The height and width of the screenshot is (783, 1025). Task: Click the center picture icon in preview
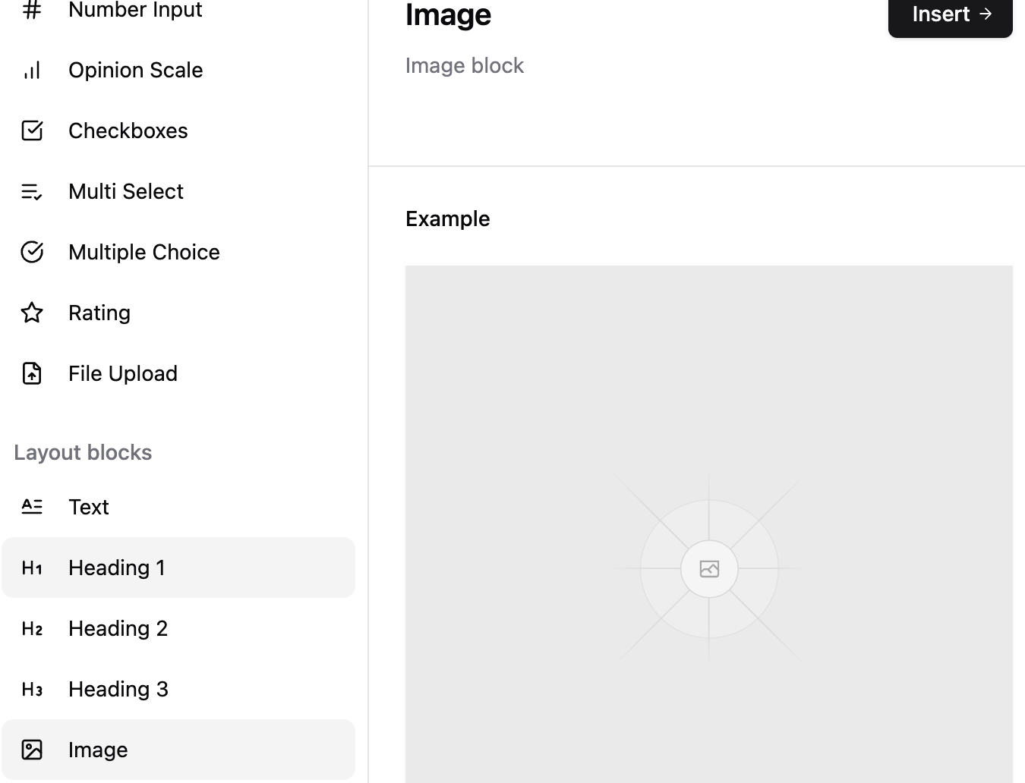tap(709, 568)
